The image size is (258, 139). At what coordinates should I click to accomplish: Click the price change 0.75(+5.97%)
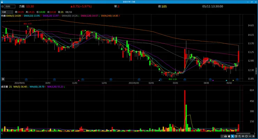pos(81,6)
